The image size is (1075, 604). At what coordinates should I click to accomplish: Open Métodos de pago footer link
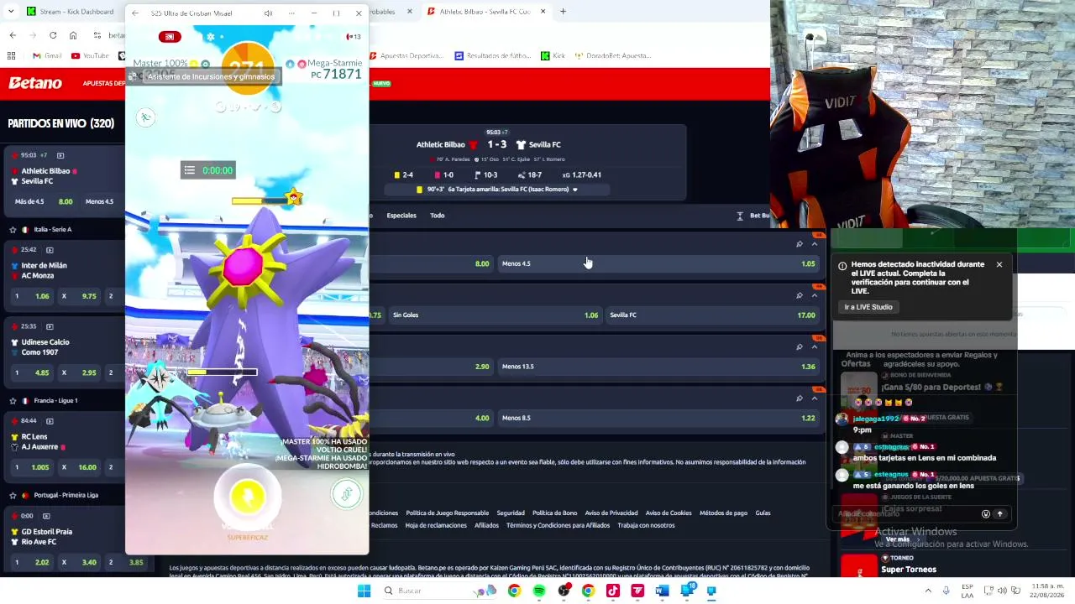pyautogui.click(x=723, y=513)
